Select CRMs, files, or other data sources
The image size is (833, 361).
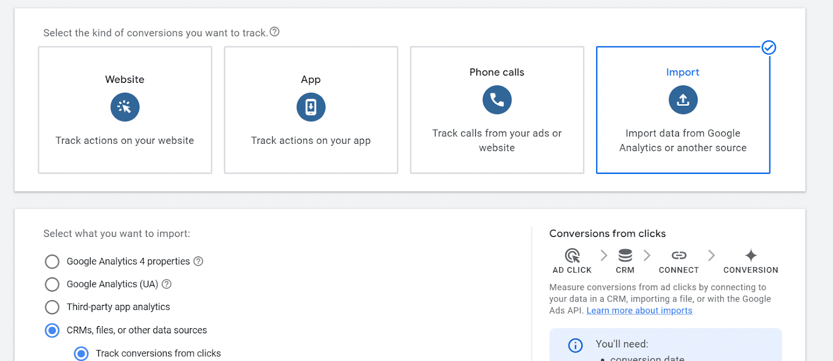[x=52, y=330]
